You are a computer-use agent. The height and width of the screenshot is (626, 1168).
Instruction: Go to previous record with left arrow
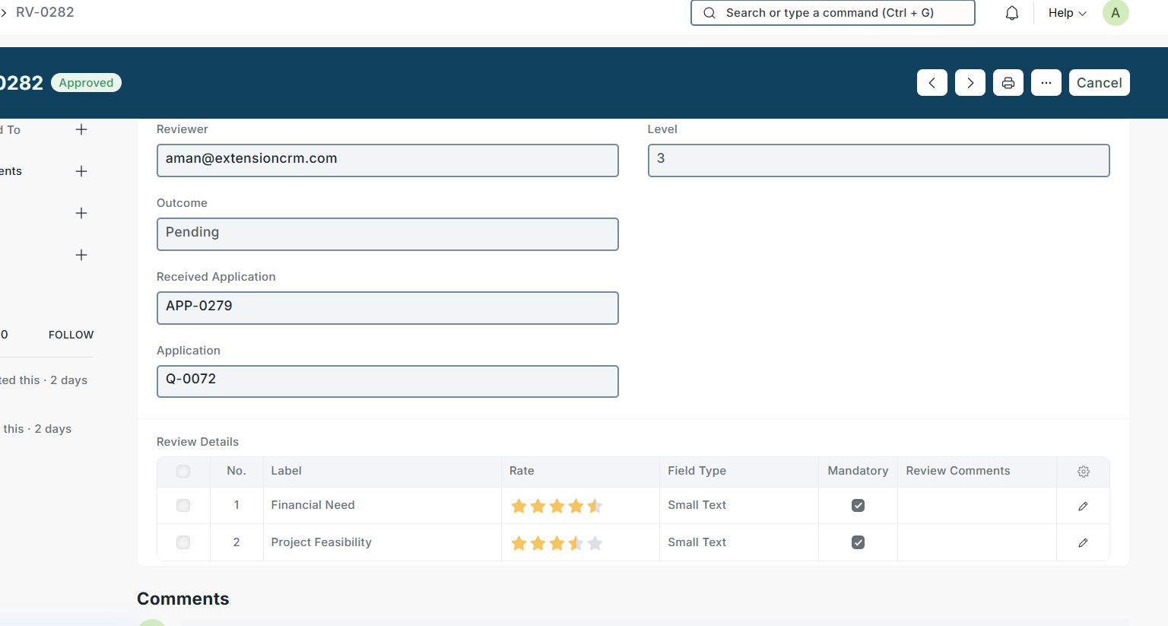click(x=932, y=83)
